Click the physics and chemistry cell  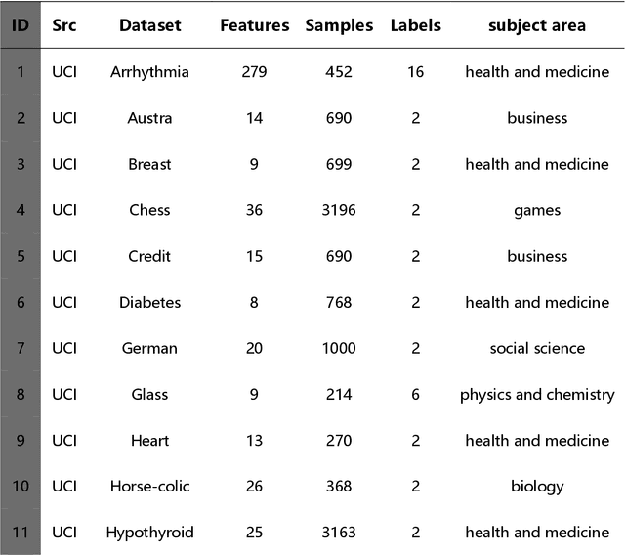click(x=537, y=394)
